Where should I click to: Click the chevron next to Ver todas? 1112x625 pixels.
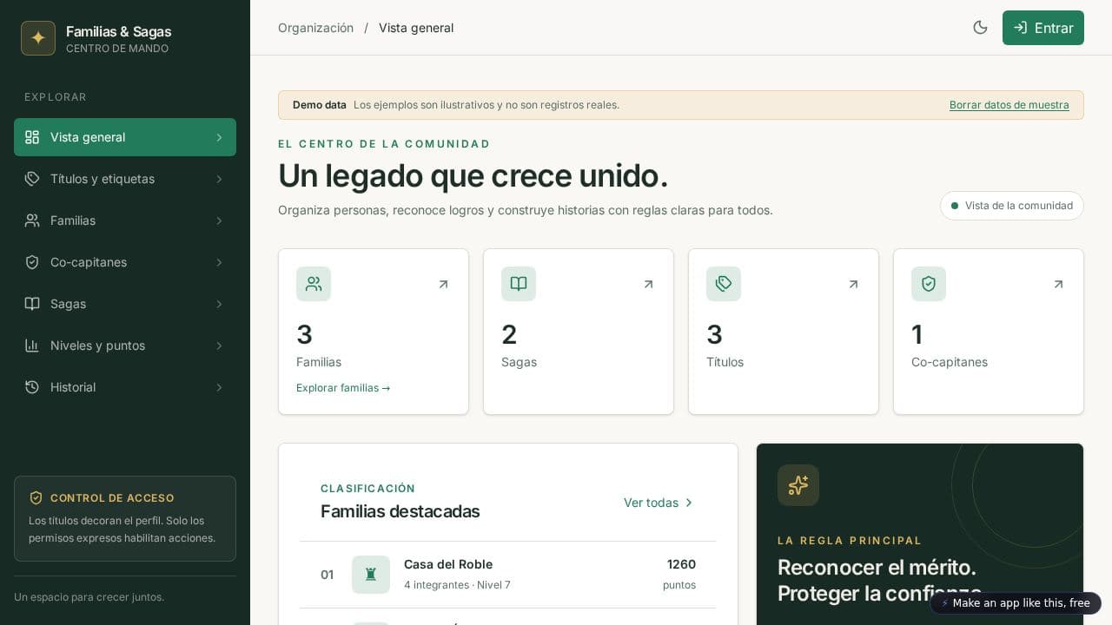pyautogui.click(x=689, y=503)
